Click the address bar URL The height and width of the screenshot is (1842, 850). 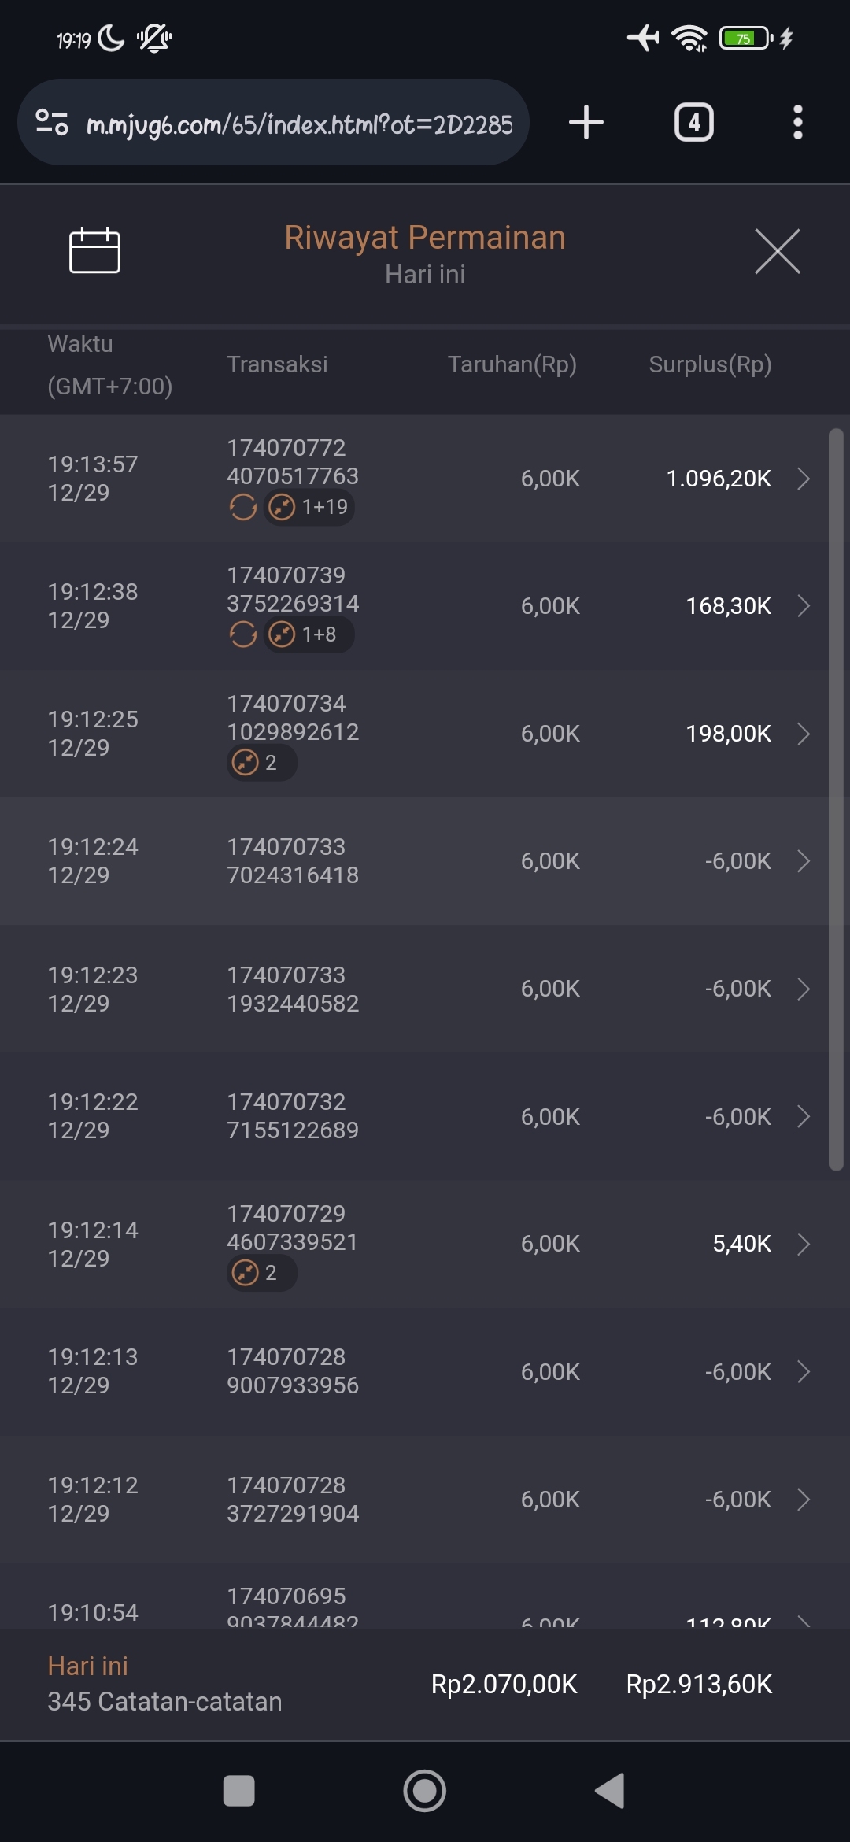[x=299, y=124]
